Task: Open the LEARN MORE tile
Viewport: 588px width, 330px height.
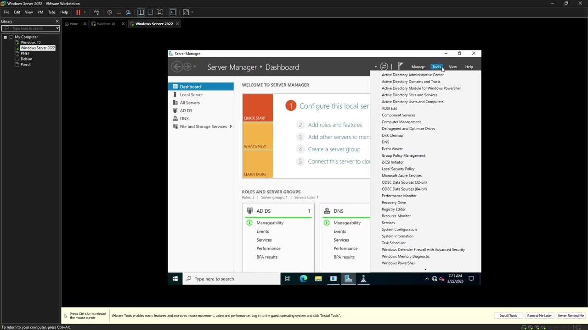Action: [258, 164]
